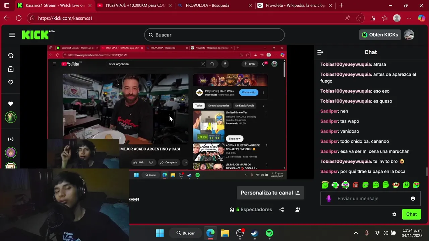429x241 pixels.
Task: Click the taskbar Buscar search box
Action: pyautogui.click(x=185, y=233)
